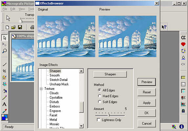Open the Edit menu
This screenshot has height=131, width=188.
coord(13,9)
